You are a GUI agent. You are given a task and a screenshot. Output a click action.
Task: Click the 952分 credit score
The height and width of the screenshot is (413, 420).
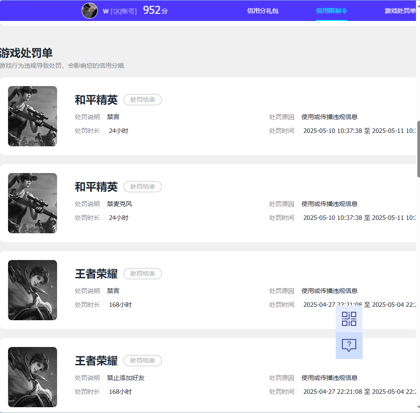point(155,10)
